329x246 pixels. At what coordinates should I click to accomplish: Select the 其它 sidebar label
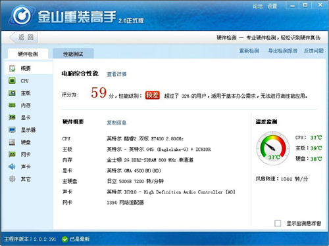26,179
